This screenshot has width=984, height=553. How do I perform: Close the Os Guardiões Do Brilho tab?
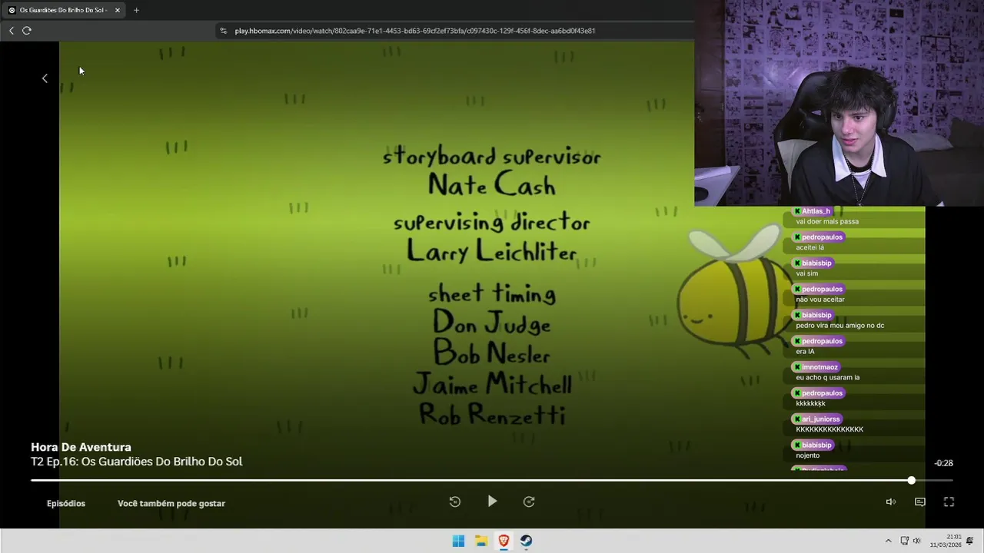tap(118, 10)
